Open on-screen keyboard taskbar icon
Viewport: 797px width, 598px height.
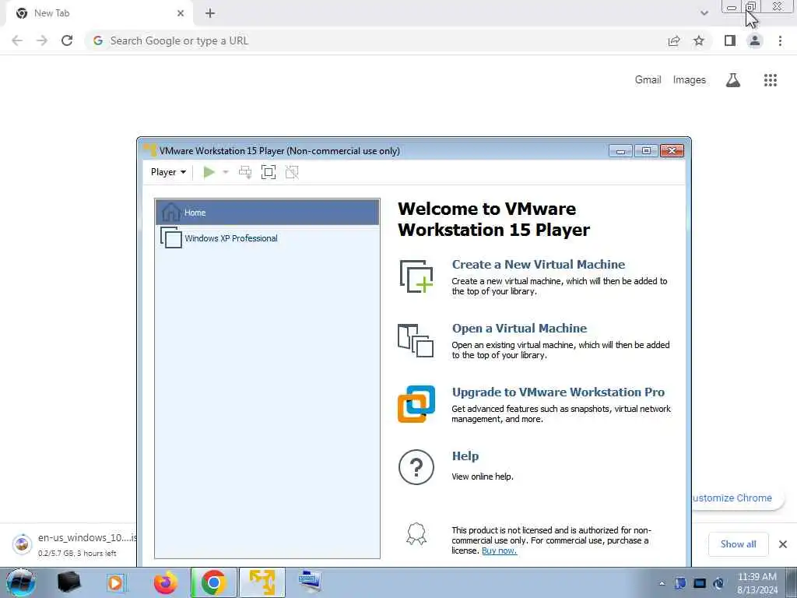point(310,582)
